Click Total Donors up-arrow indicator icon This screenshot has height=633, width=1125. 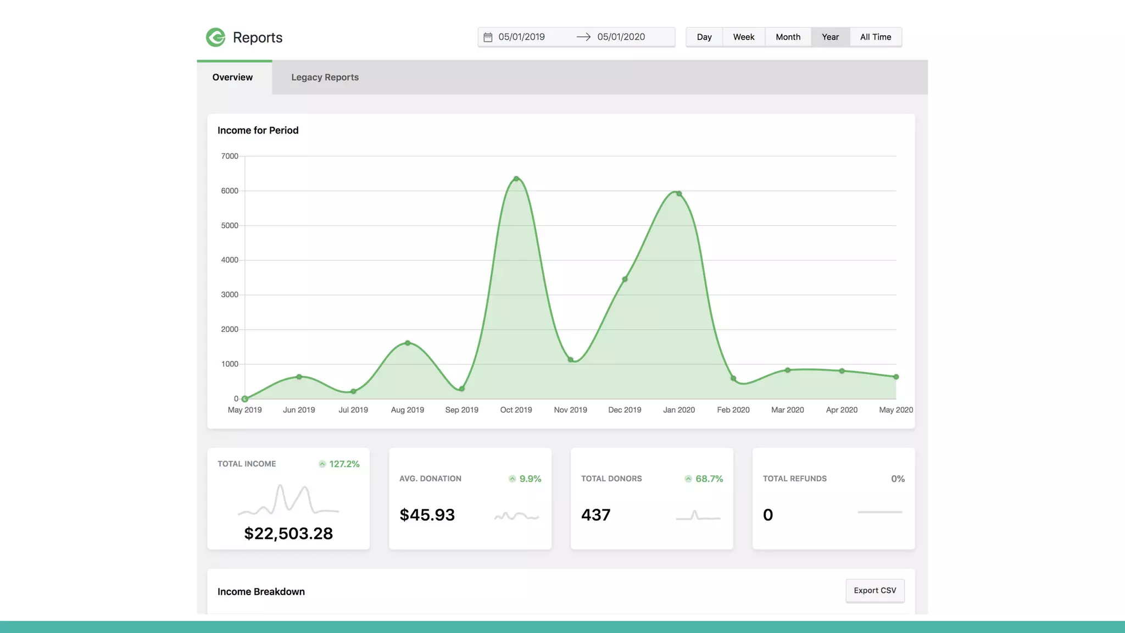pyautogui.click(x=688, y=479)
